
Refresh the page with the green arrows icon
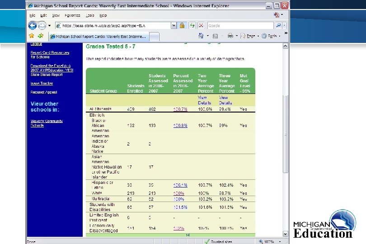pos(192,25)
